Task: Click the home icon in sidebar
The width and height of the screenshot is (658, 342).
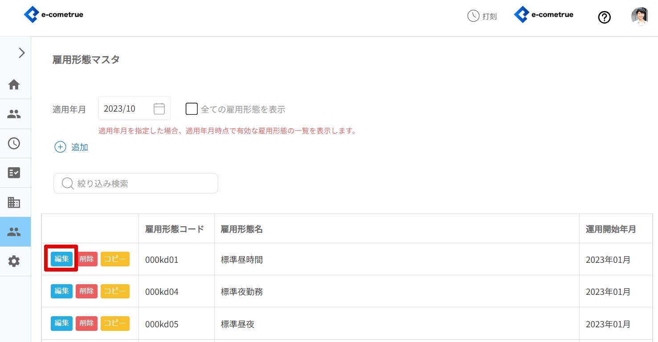Action: 14,84
